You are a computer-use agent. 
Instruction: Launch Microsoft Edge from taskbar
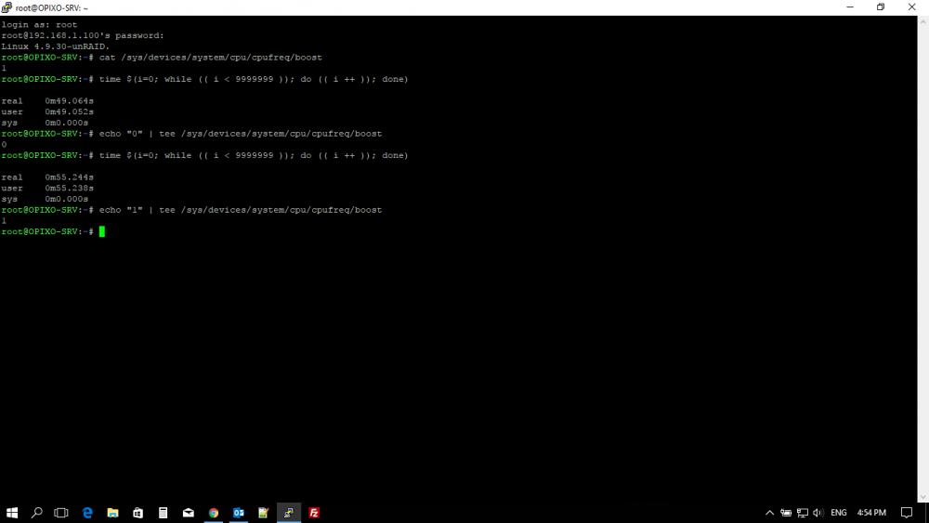tap(87, 513)
